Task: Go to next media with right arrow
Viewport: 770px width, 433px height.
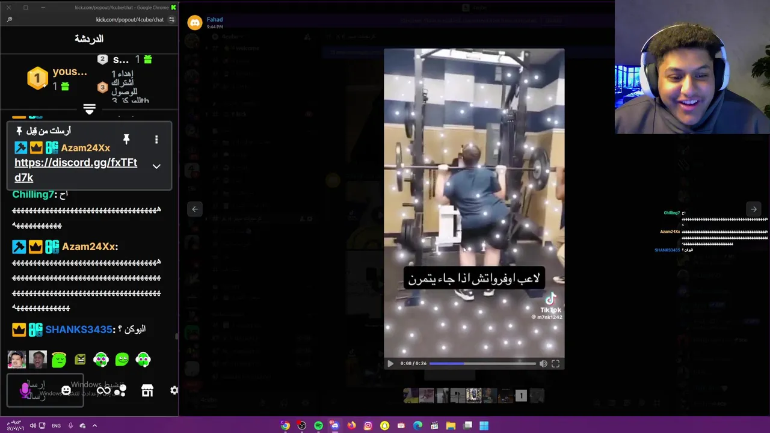Action: pos(753,209)
